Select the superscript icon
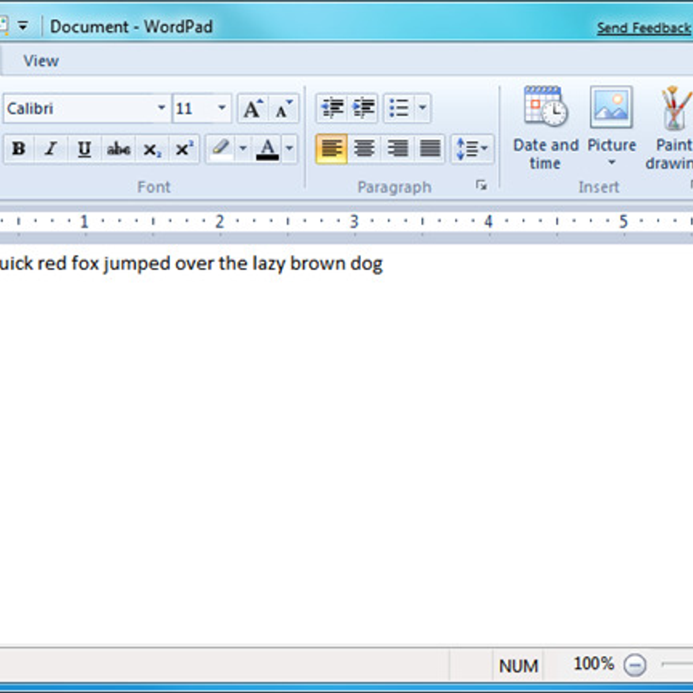 (x=183, y=149)
